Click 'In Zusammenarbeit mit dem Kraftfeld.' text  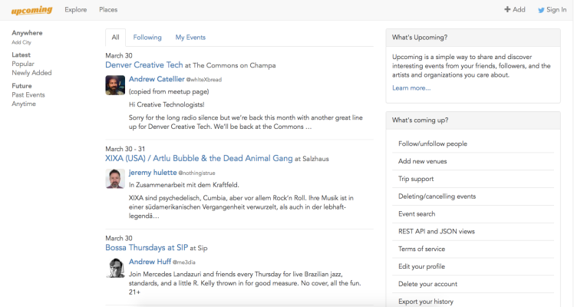tap(183, 185)
